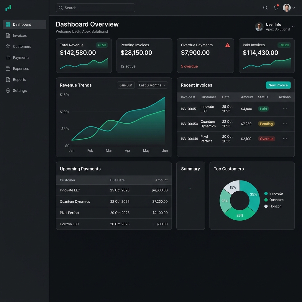The height and width of the screenshot is (302, 302).
Task: Open notifications bell in top bar
Action: pos(276,8)
